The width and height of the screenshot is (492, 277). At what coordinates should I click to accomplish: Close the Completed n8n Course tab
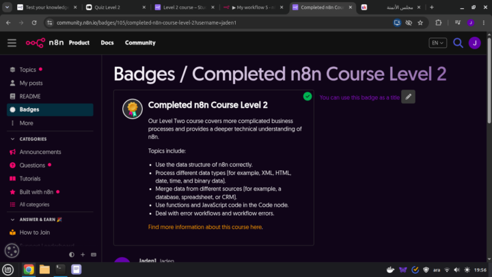click(351, 8)
